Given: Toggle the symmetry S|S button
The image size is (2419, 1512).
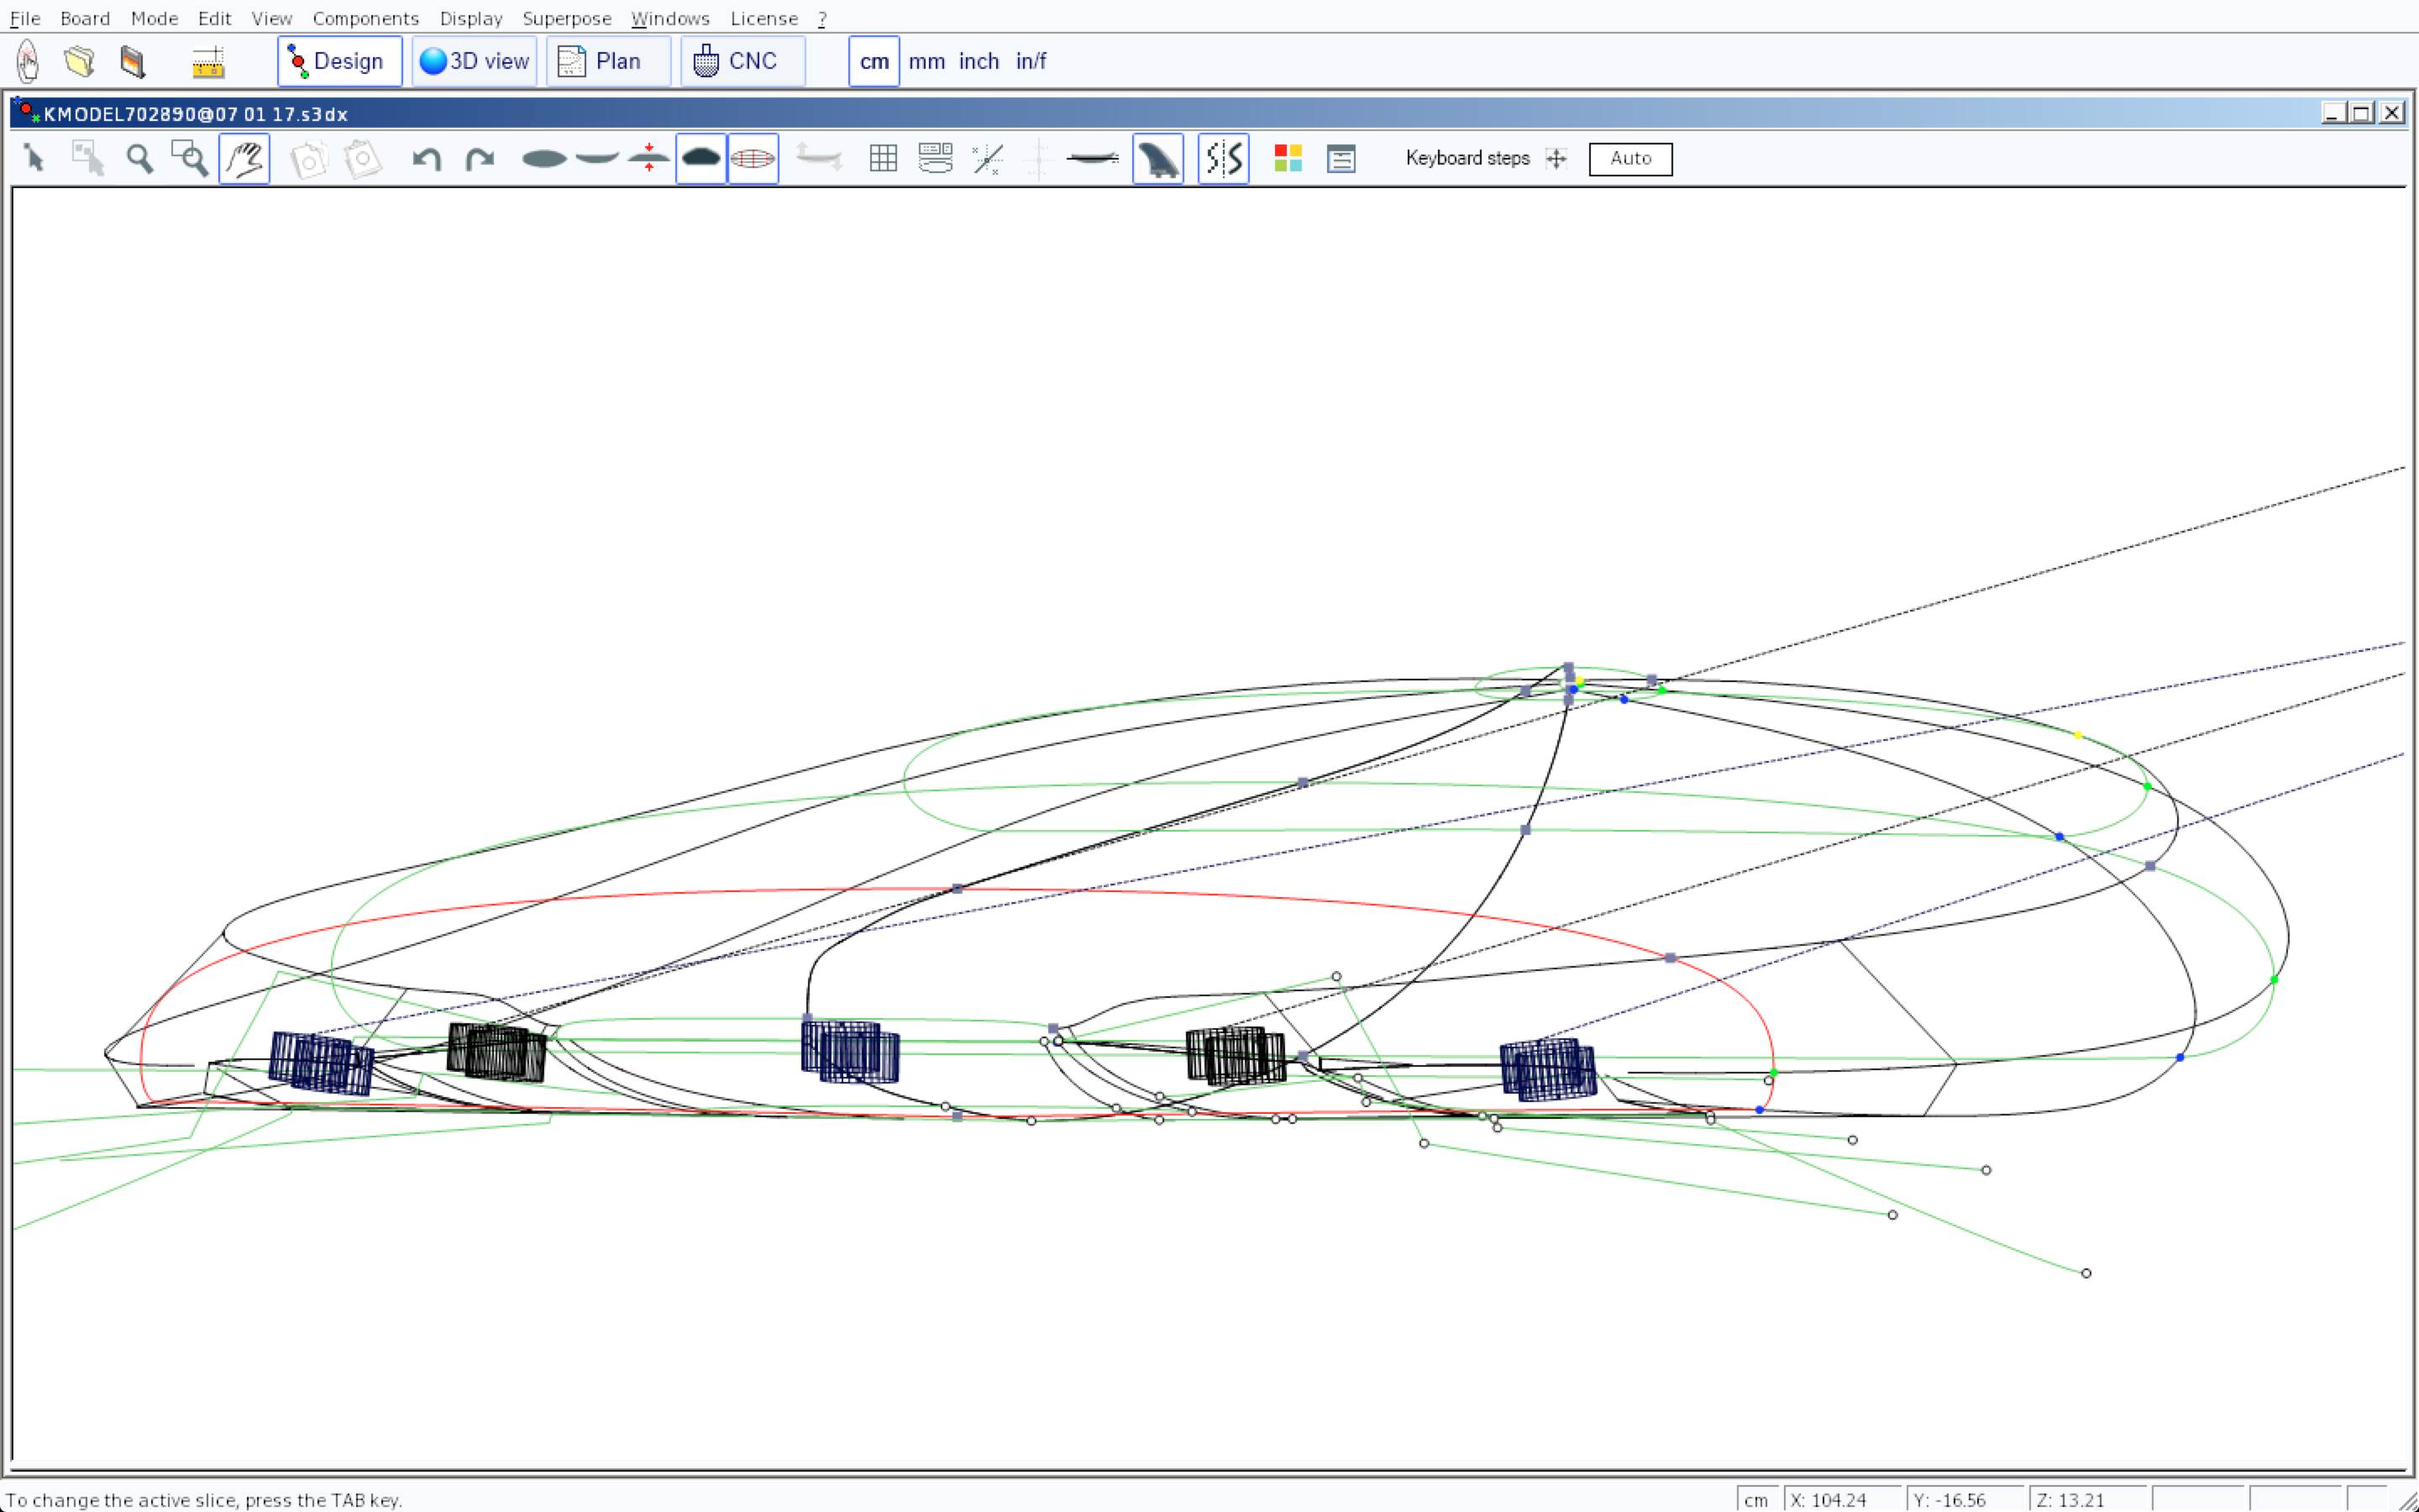Looking at the screenshot, I should (1222, 159).
